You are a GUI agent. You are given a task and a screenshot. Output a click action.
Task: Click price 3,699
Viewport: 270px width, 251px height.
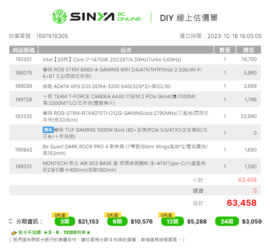[x=250, y=86]
